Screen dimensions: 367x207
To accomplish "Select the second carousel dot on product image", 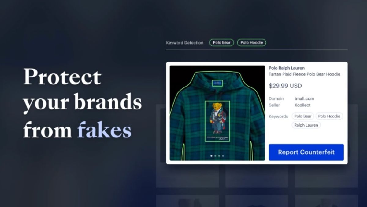I will pos(215,156).
